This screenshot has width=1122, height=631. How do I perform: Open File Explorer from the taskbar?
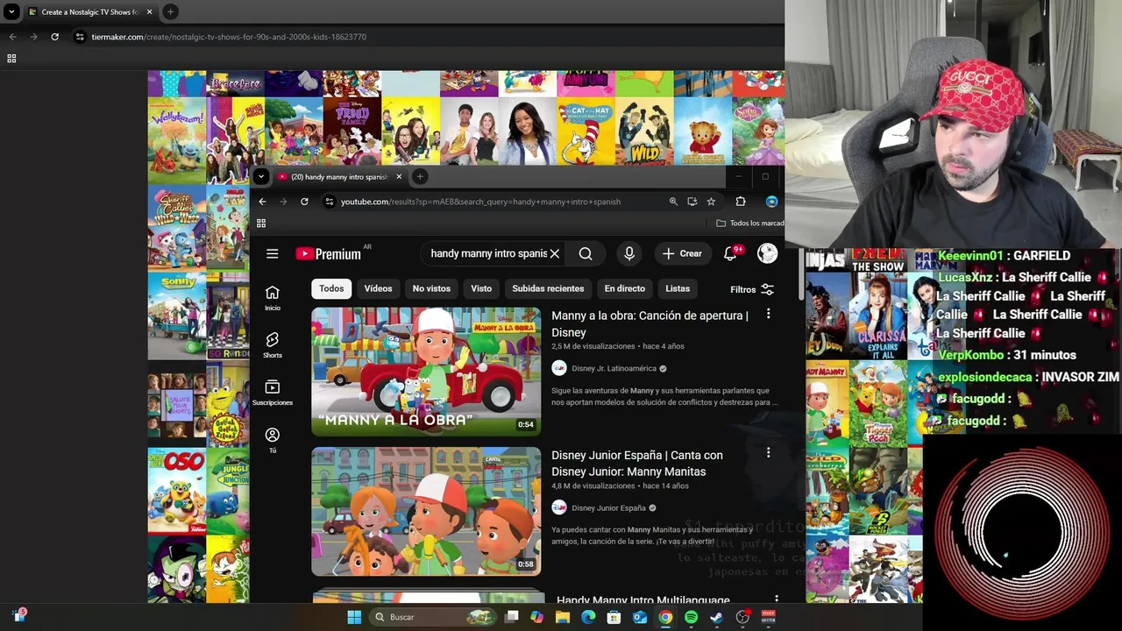[x=563, y=617]
